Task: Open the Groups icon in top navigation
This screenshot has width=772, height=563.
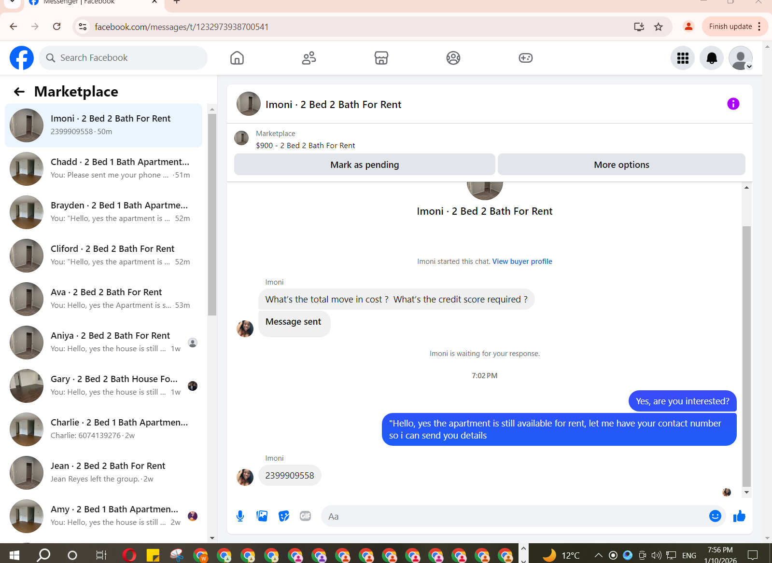Action: point(453,58)
